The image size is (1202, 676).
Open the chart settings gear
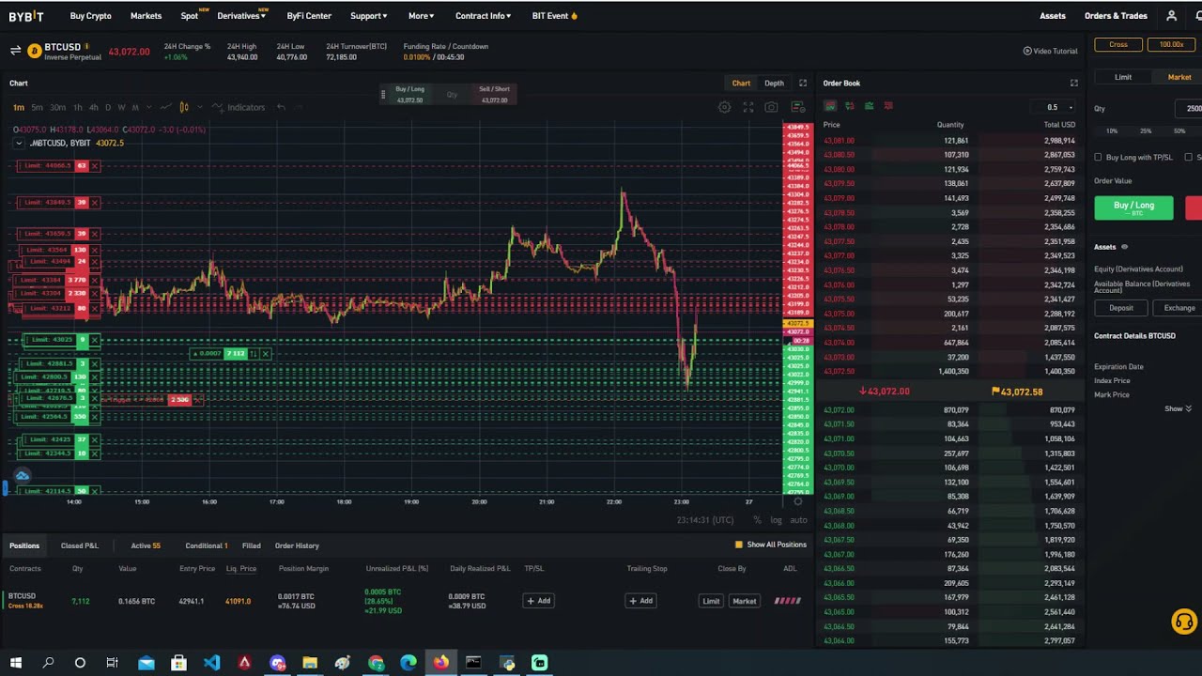pos(724,107)
